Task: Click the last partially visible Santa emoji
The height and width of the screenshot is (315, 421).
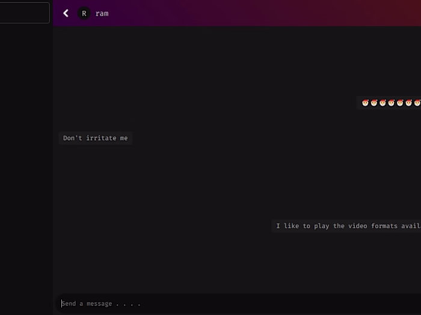Action: tap(417, 103)
